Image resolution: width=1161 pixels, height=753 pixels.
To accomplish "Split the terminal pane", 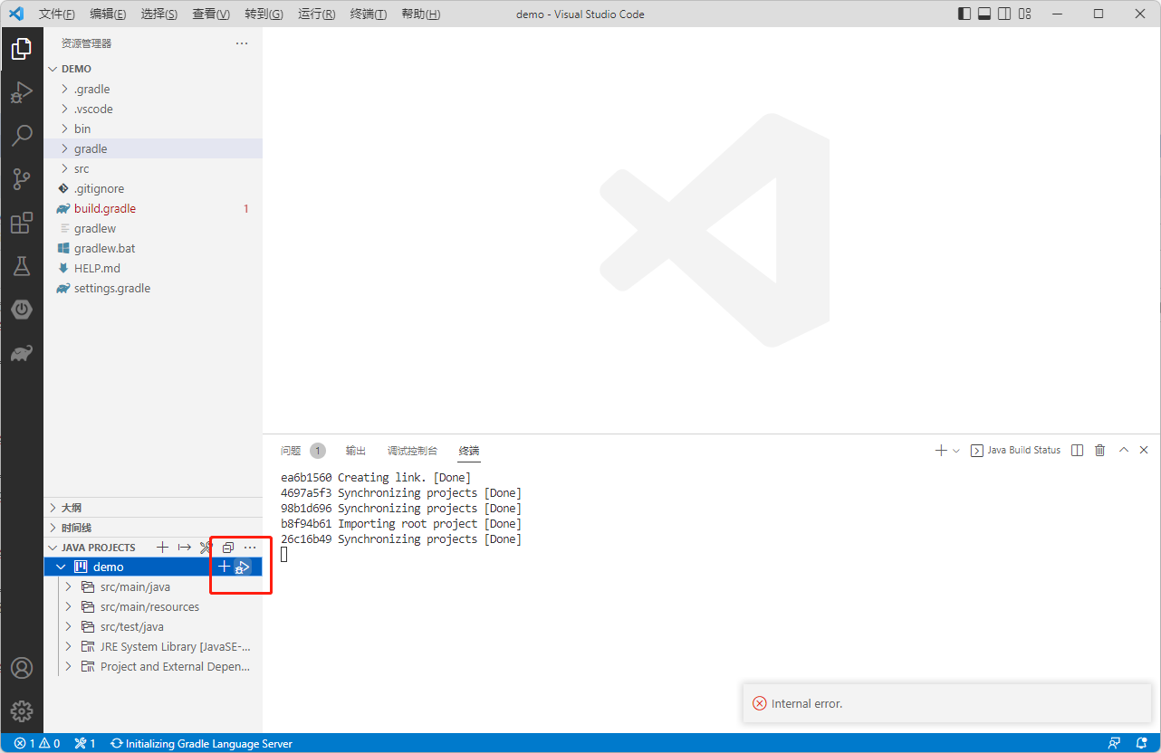I will click(x=1077, y=450).
